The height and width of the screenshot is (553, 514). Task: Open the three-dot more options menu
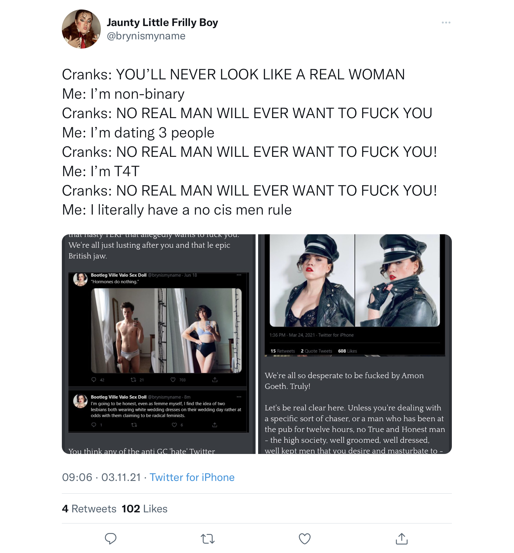point(446,23)
